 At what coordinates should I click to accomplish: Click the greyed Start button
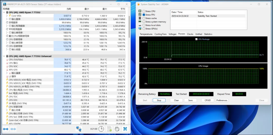(145, 100)
